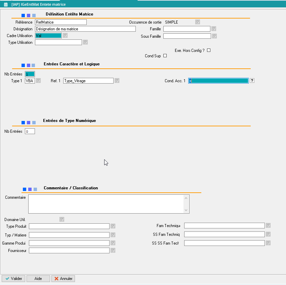Click the help icon beside Ref. 1 field
The height and width of the screenshot is (285, 286).
[117, 81]
